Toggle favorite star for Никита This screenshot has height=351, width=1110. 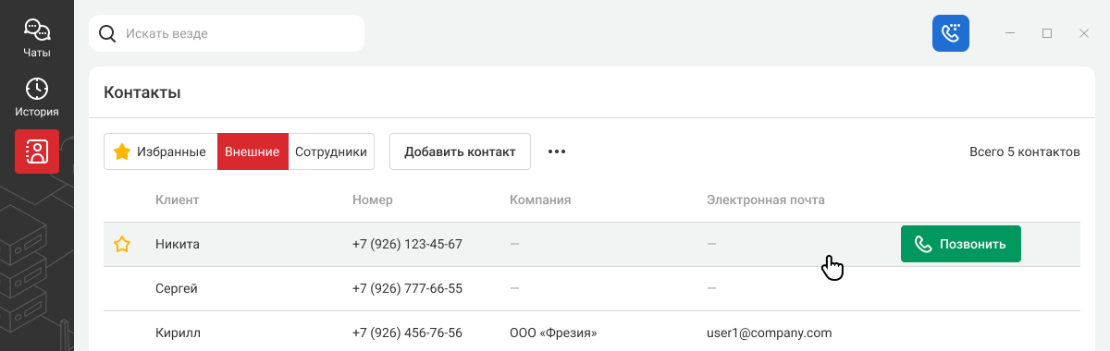click(x=121, y=245)
